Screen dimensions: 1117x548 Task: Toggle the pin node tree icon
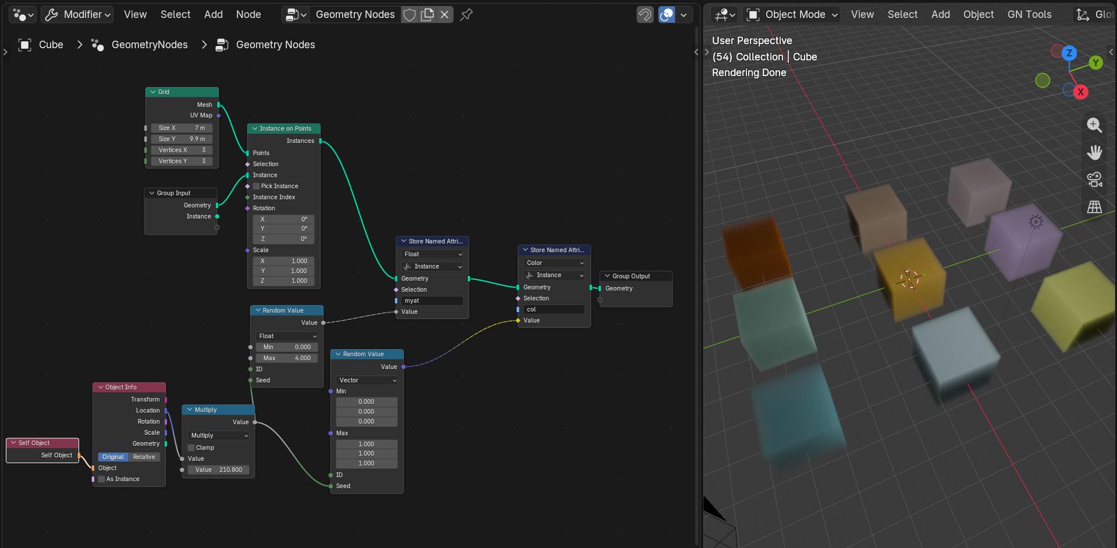pos(466,15)
